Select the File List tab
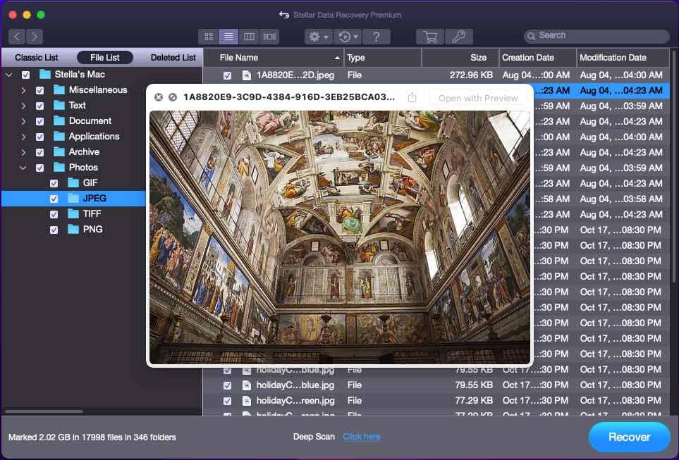Screen dimensions: 679x460 tap(105, 58)
